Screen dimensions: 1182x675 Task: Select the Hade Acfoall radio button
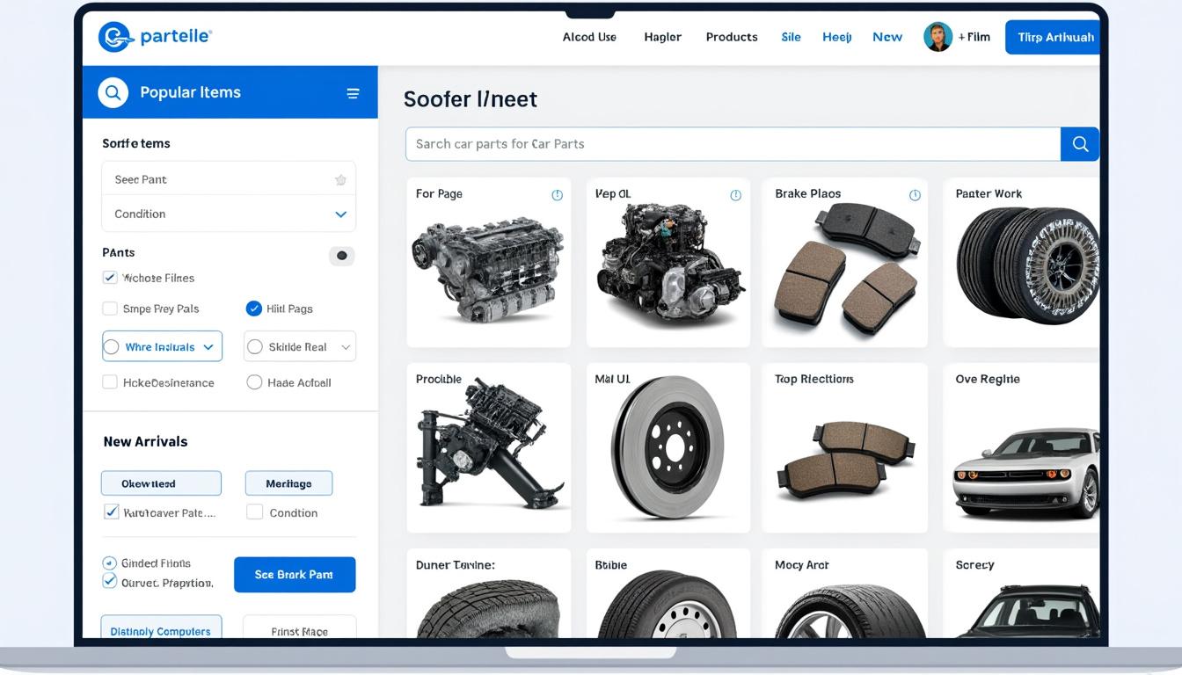pos(254,382)
